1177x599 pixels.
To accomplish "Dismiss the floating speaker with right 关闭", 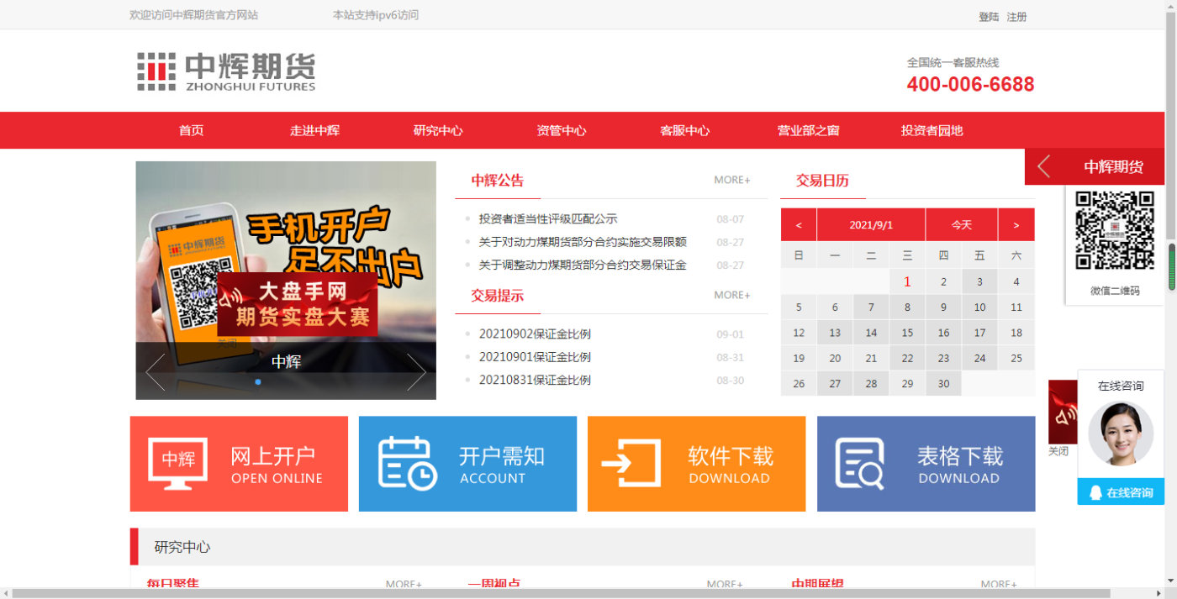I will pos(1060,451).
